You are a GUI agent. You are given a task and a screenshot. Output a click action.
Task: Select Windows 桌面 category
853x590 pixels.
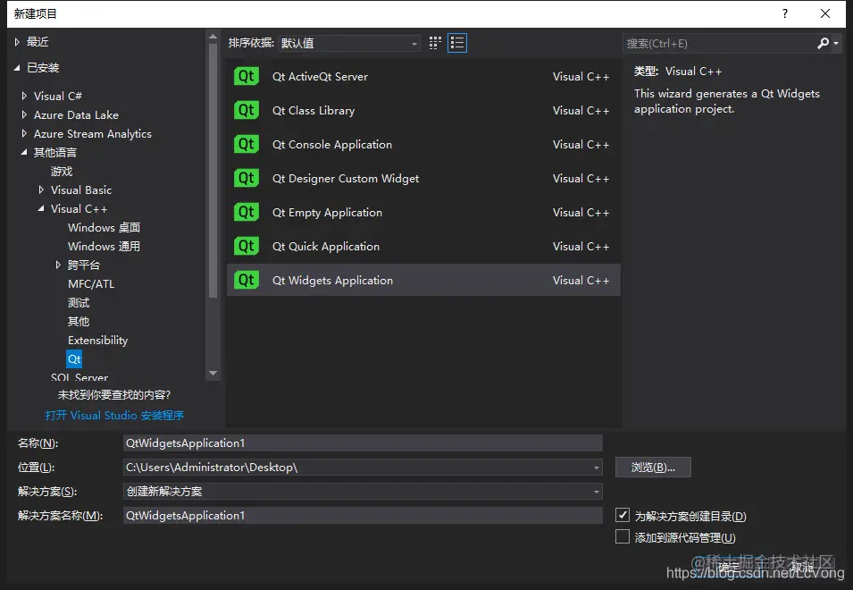coord(104,228)
